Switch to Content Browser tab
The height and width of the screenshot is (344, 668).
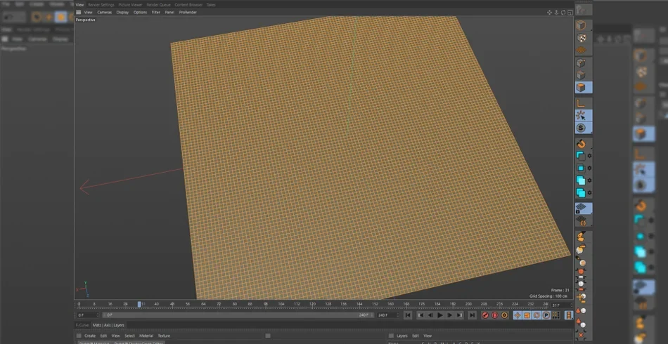pyautogui.click(x=188, y=5)
